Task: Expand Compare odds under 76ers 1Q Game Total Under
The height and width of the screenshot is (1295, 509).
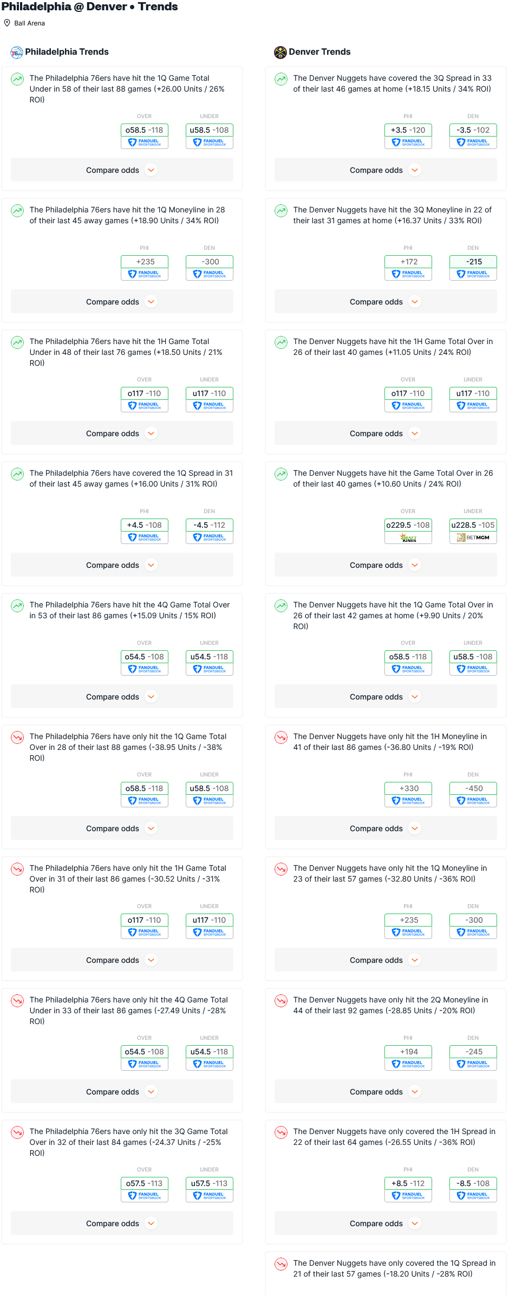Action: click(x=122, y=170)
